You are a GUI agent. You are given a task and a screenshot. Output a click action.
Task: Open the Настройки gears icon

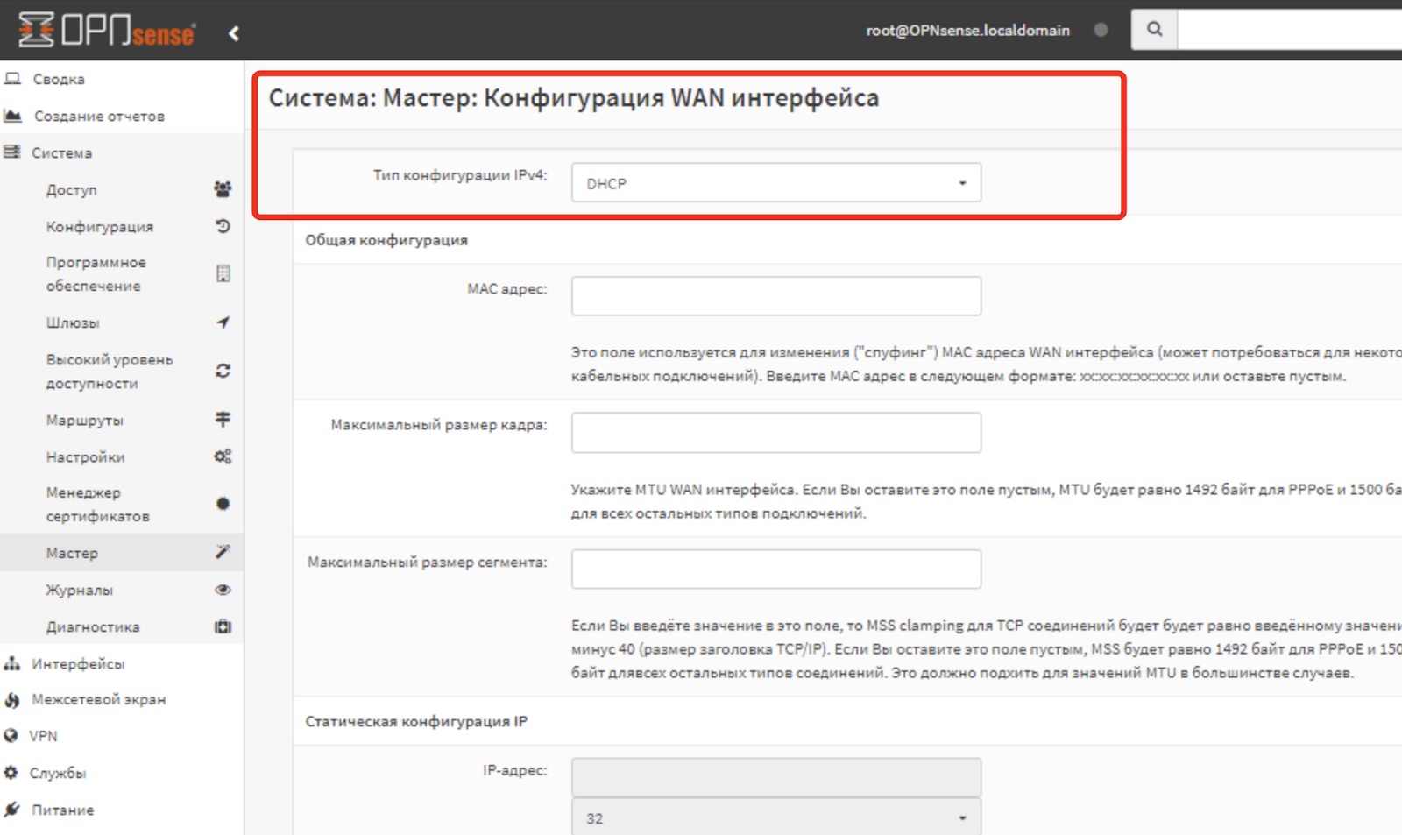(223, 456)
